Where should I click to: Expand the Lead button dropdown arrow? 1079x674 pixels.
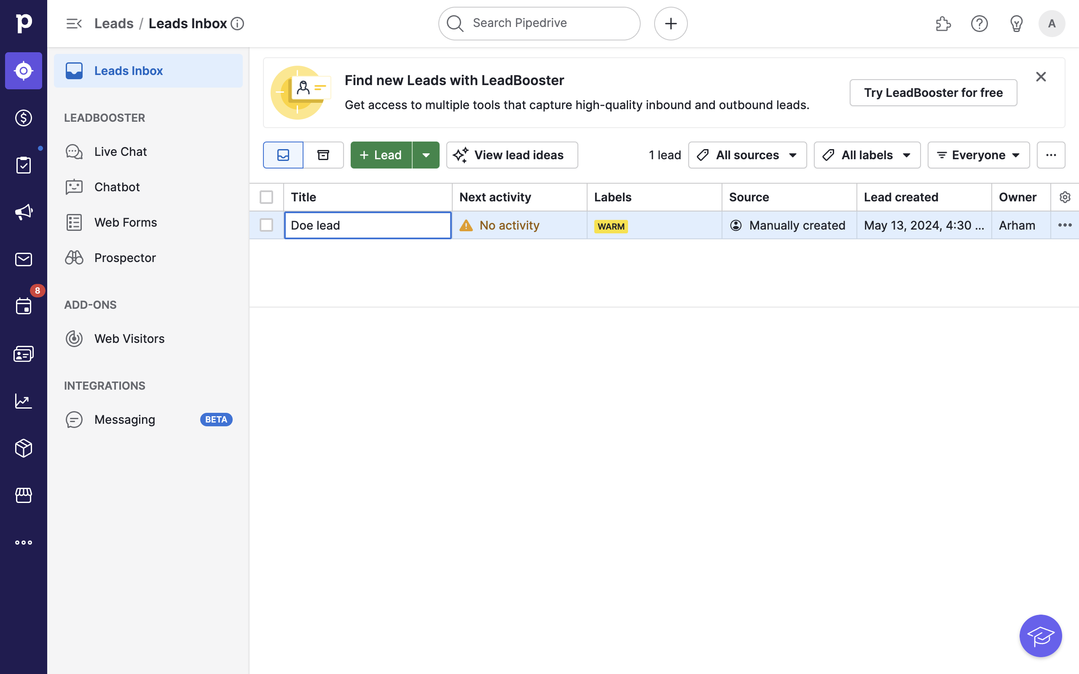(x=426, y=155)
